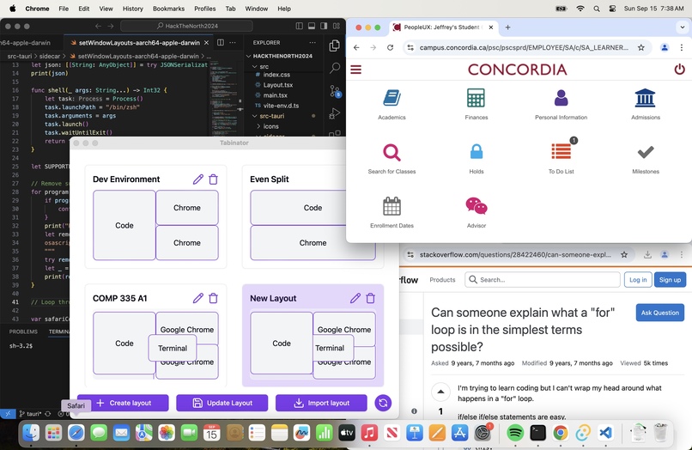Click Sign up on Stack Overflow
Image resolution: width=692 pixels, height=450 pixels.
pyautogui.click(x=670, y=280)
